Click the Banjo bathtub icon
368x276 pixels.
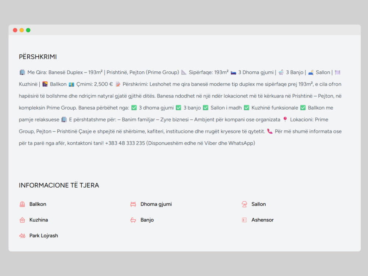133,220
